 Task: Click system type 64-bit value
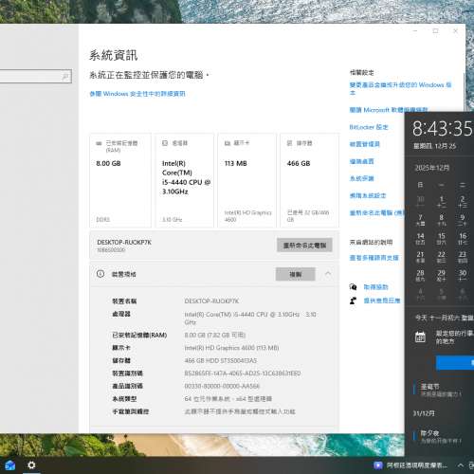228,398
